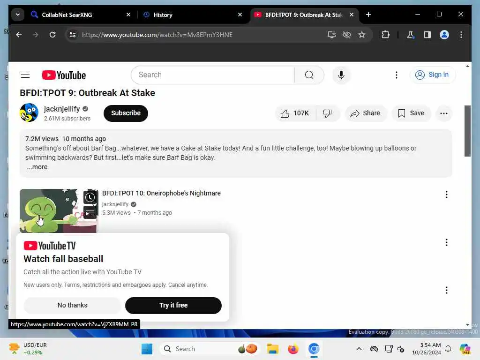Reload the current page
This screenshot has width=480, height=360.
[52, 35]
